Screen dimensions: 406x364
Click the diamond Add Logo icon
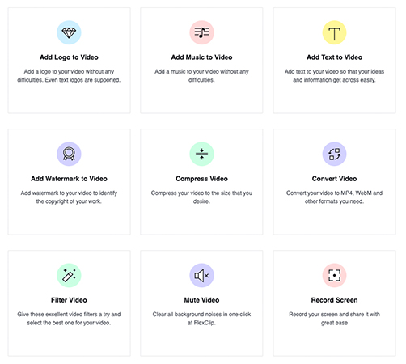(69, 32)
